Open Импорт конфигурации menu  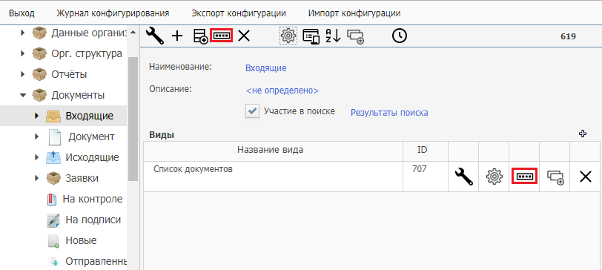[x=354, y=13]
